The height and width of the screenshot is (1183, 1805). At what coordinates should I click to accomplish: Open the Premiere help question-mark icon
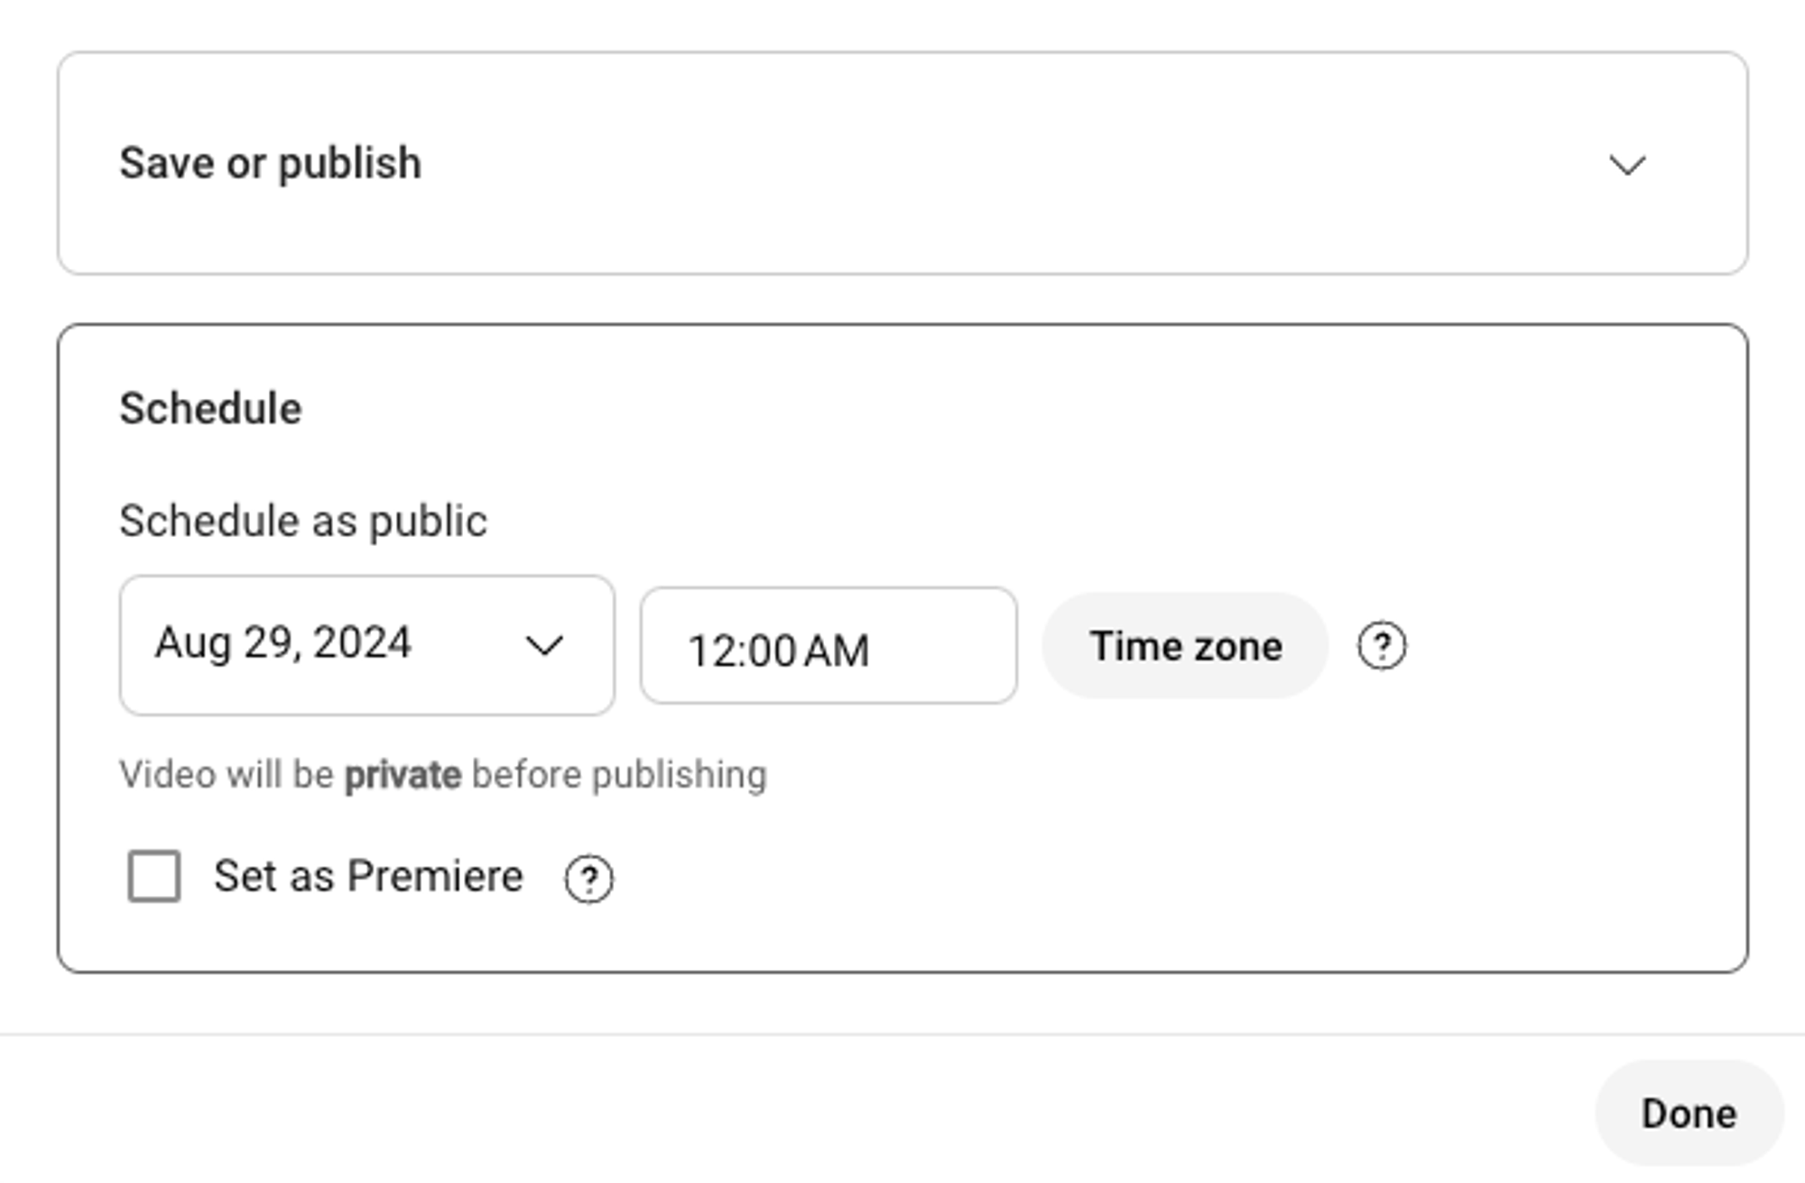pyautogui.click(x=588, y=878)
